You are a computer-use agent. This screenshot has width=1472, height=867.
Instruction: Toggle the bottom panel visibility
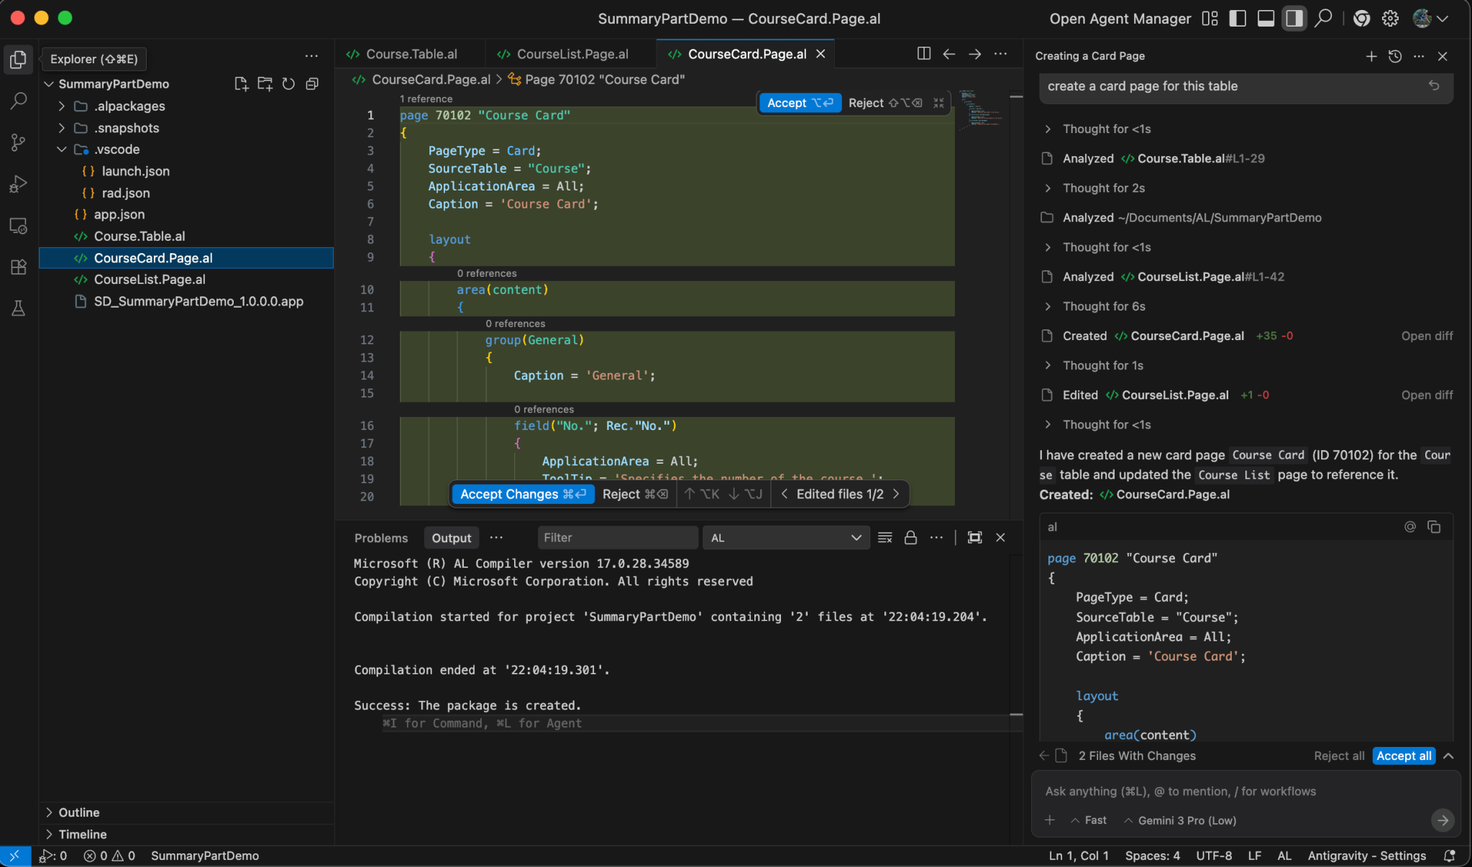point(1266,19)
